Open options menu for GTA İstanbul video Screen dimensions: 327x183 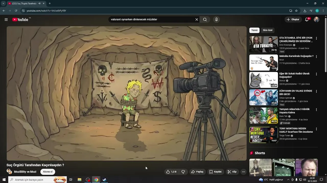(316, 38)
